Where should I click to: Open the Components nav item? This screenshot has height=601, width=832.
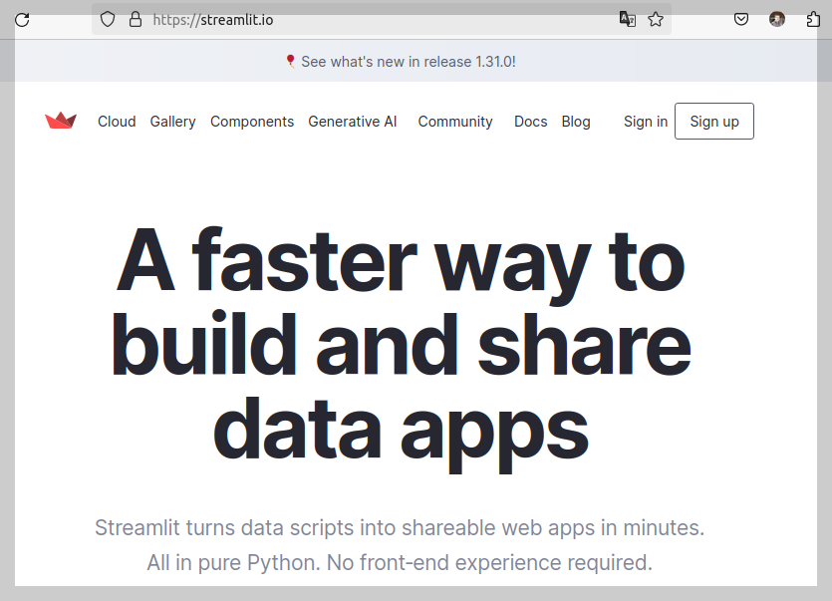point(252,122)
